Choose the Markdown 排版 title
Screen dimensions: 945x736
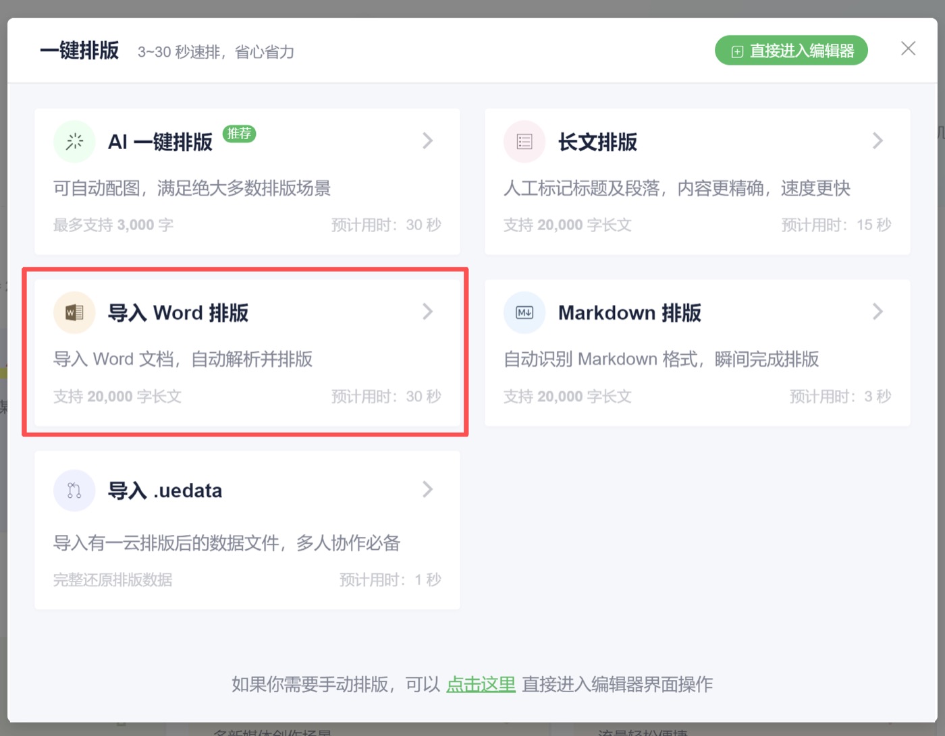pos(630,313)
